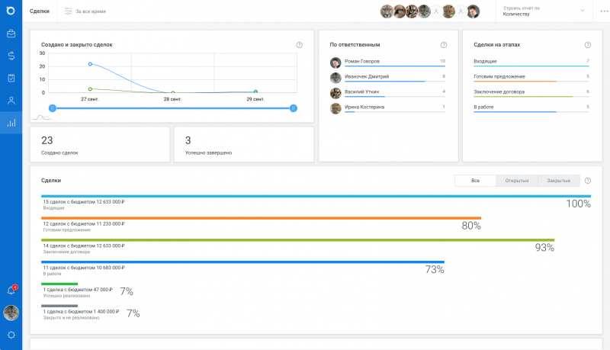This screenshot has width=610, height=350.
Task: Click help icon for 'По ответственным' panel
Action: pos(444,45)
